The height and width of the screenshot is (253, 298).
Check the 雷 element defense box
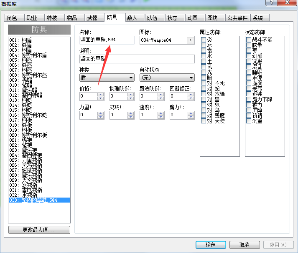click(x=204, y=50)
